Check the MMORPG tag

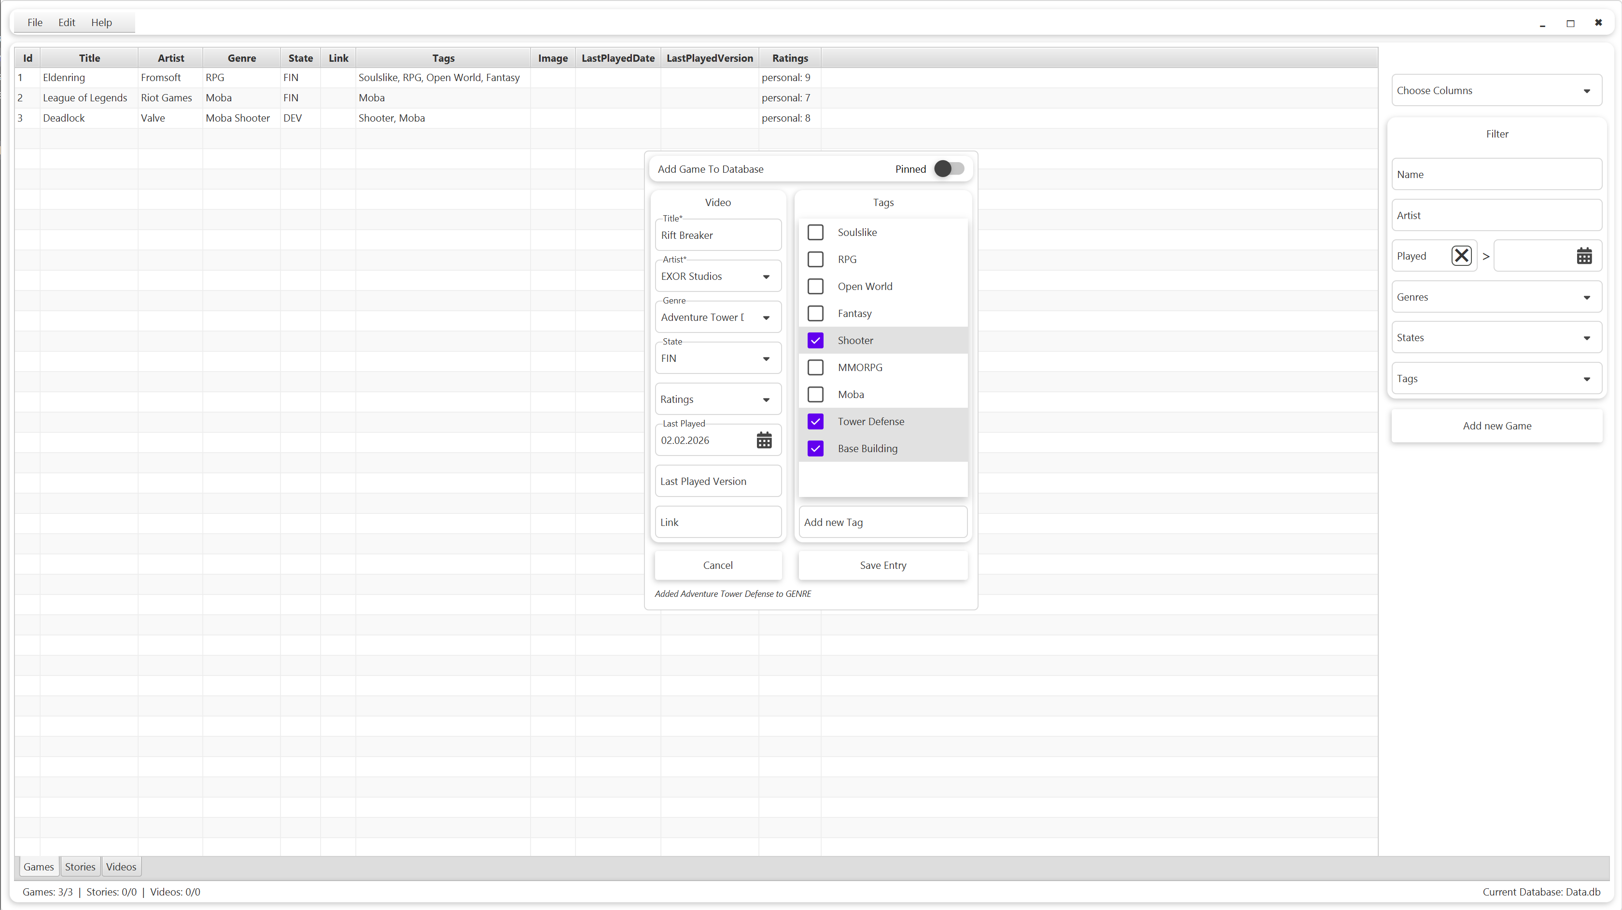tap(815, 367)
